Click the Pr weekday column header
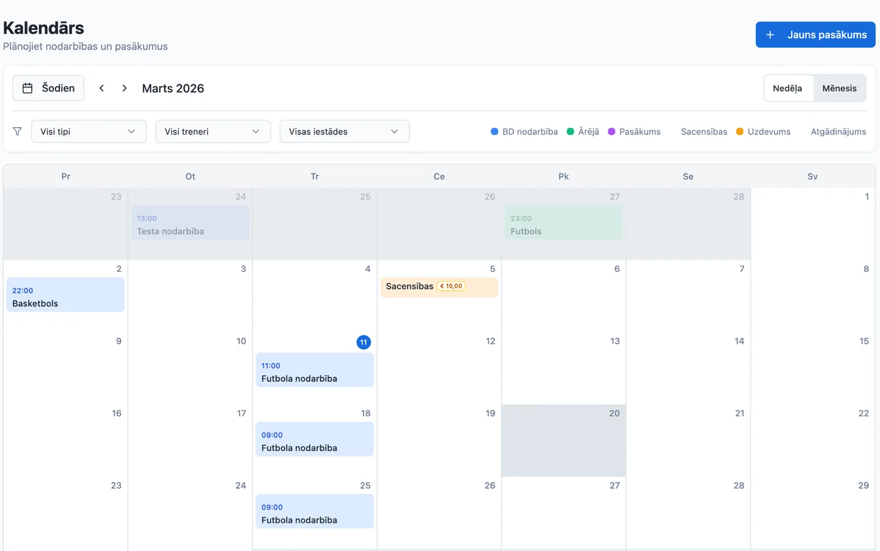The height and width of the screenshot is (551, 880). click(65, 177)
